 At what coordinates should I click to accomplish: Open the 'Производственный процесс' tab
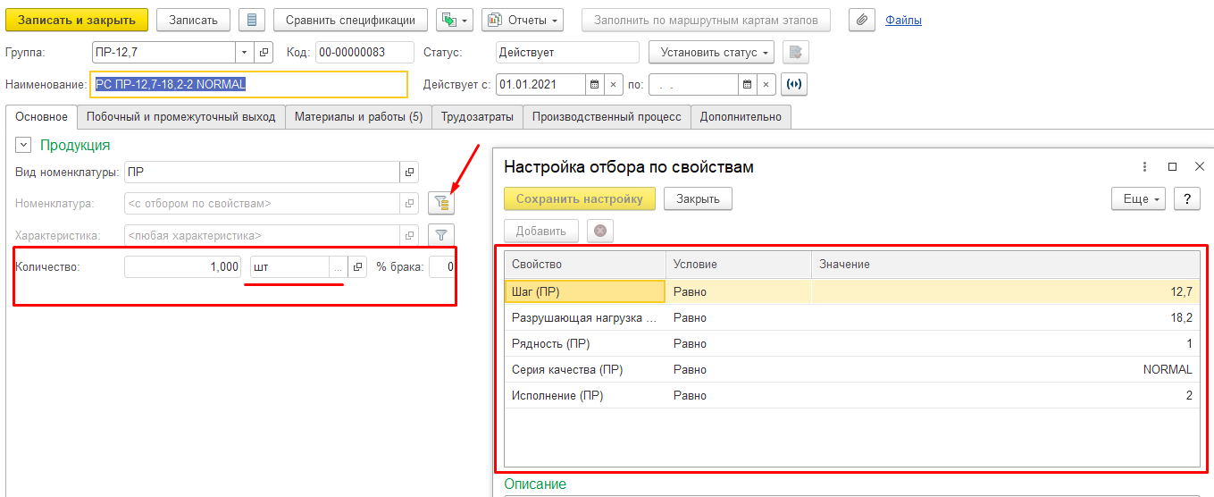click(x=607, y=117)
